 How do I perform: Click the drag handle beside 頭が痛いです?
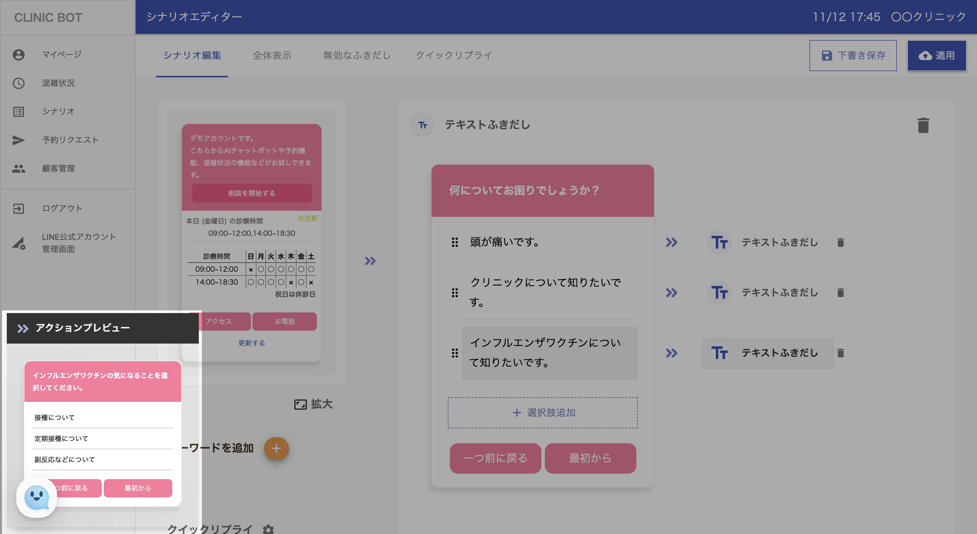(455, 242)
